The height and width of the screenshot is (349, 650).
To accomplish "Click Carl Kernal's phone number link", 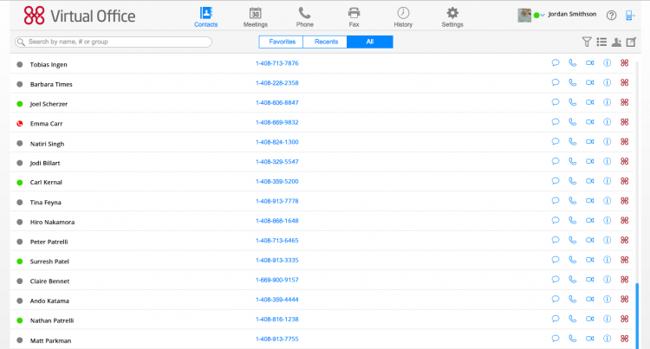I will point(276,182).
